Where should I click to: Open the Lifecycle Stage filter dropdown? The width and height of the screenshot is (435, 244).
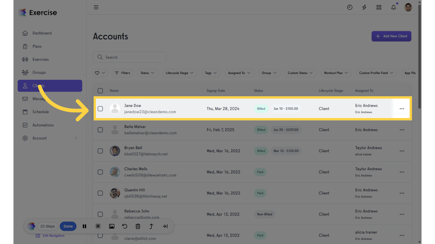click(180, 73)
